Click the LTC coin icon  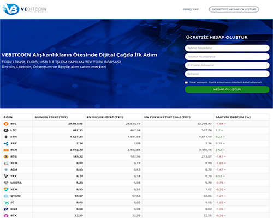pyautogui.click(x=6, y=130)
